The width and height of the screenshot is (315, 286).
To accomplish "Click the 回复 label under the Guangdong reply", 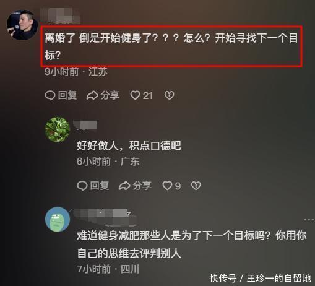I will [100, 186].
